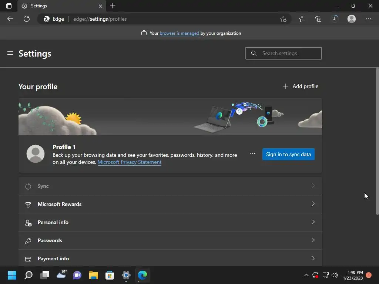This screenshot has width=379, height=284.
Task: Open a new tab
Action: (113, 6)
